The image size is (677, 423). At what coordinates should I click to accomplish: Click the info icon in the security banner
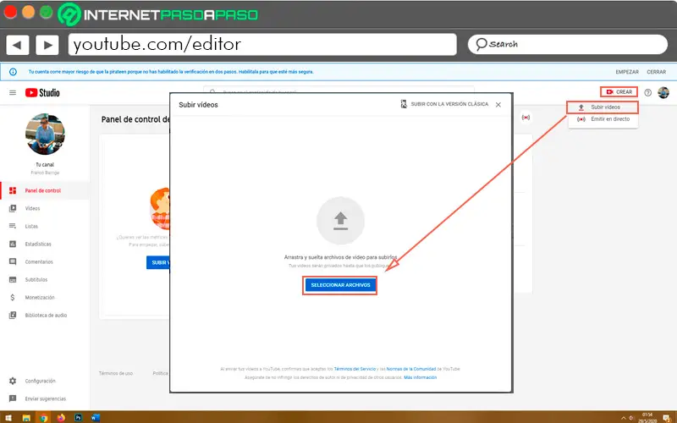(13, 72)
